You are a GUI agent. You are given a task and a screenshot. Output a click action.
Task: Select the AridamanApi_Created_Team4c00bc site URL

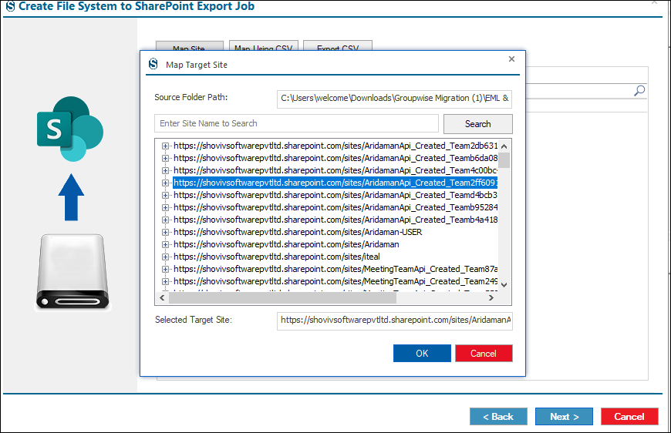click(x=335, y=170)
